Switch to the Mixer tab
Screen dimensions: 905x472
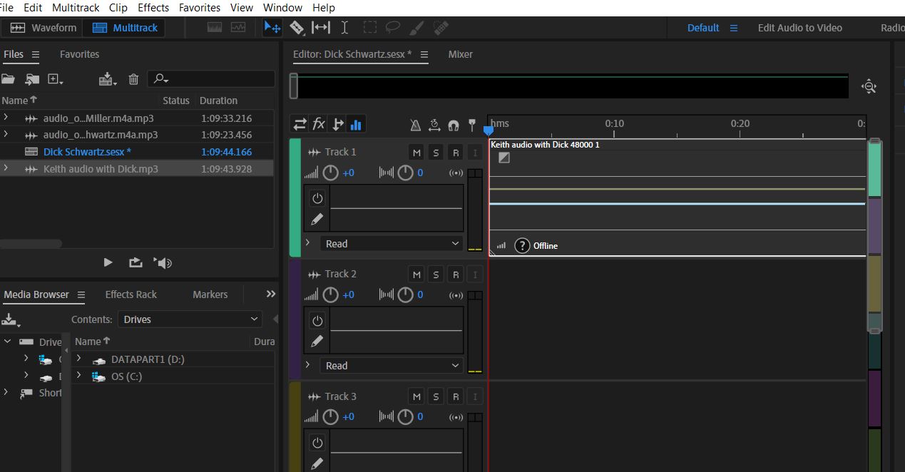coord(460,53)
